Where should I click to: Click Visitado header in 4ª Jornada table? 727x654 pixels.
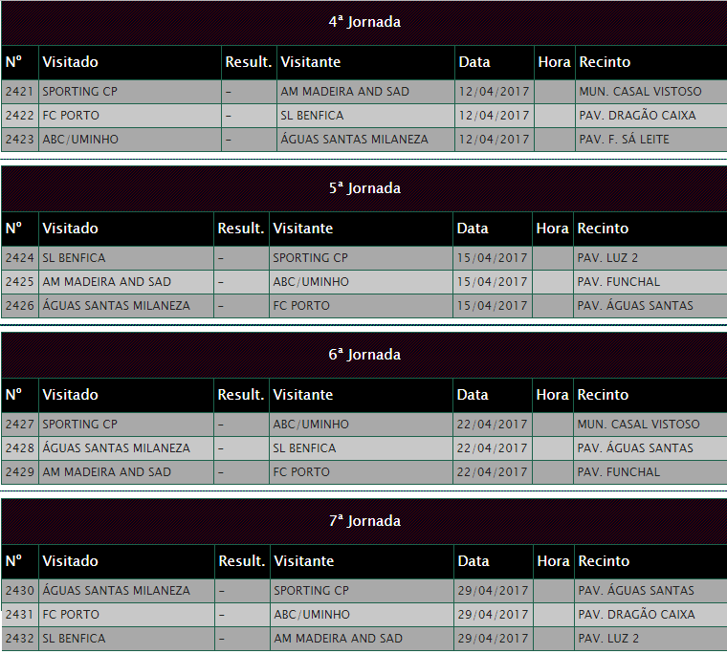tap(70, 62)
